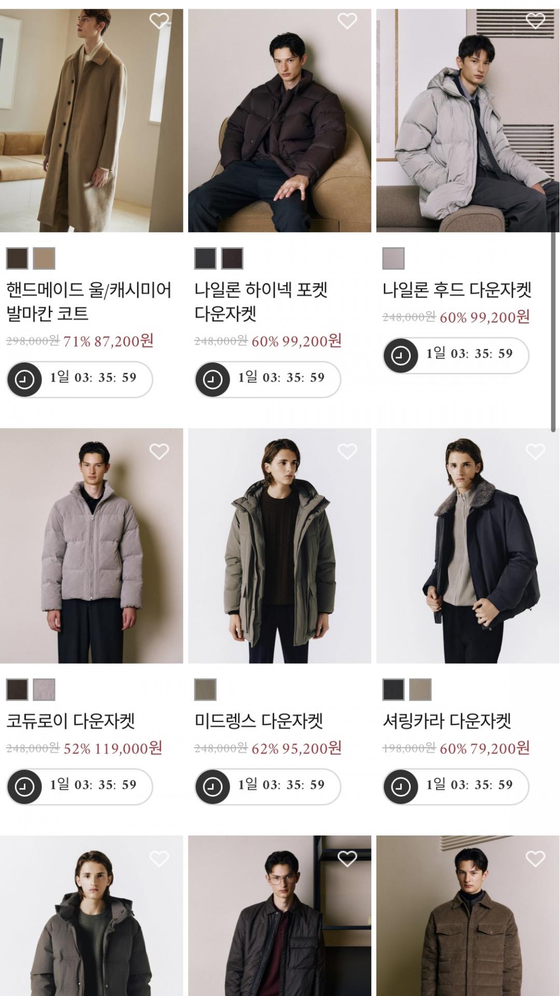Add nylon hood down jacket to wishlist

536,21
